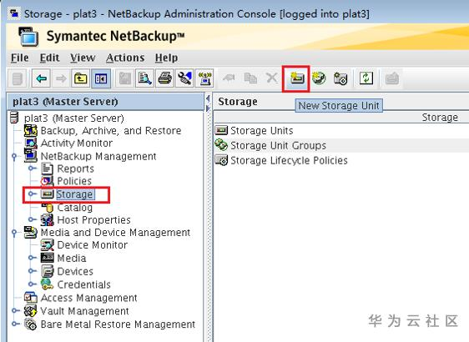Click the New Storage Unit Group icon

(x=319, y=78)
